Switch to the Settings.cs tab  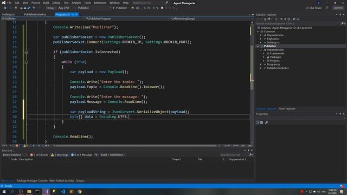click(8, 15)
